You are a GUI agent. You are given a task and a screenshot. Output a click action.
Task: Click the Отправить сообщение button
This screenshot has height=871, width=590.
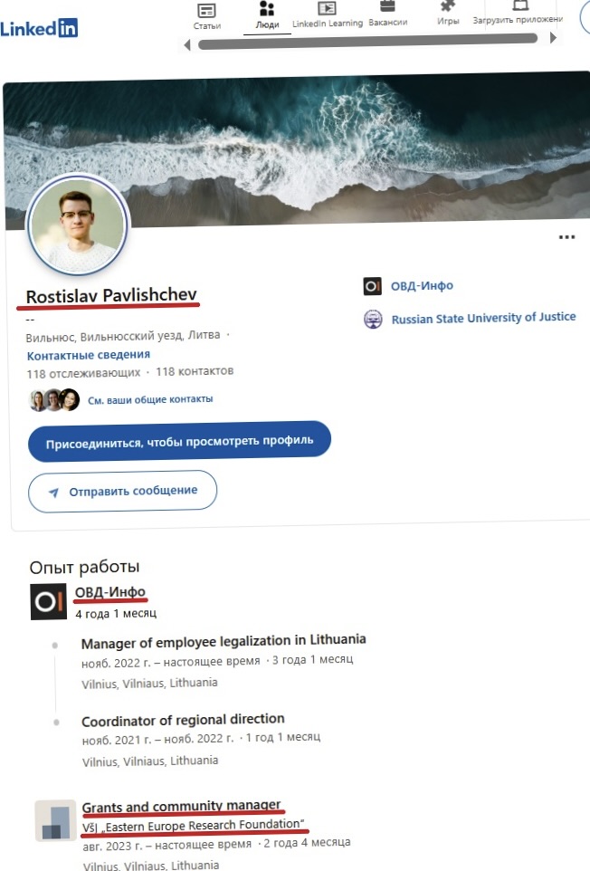[122, 492]
